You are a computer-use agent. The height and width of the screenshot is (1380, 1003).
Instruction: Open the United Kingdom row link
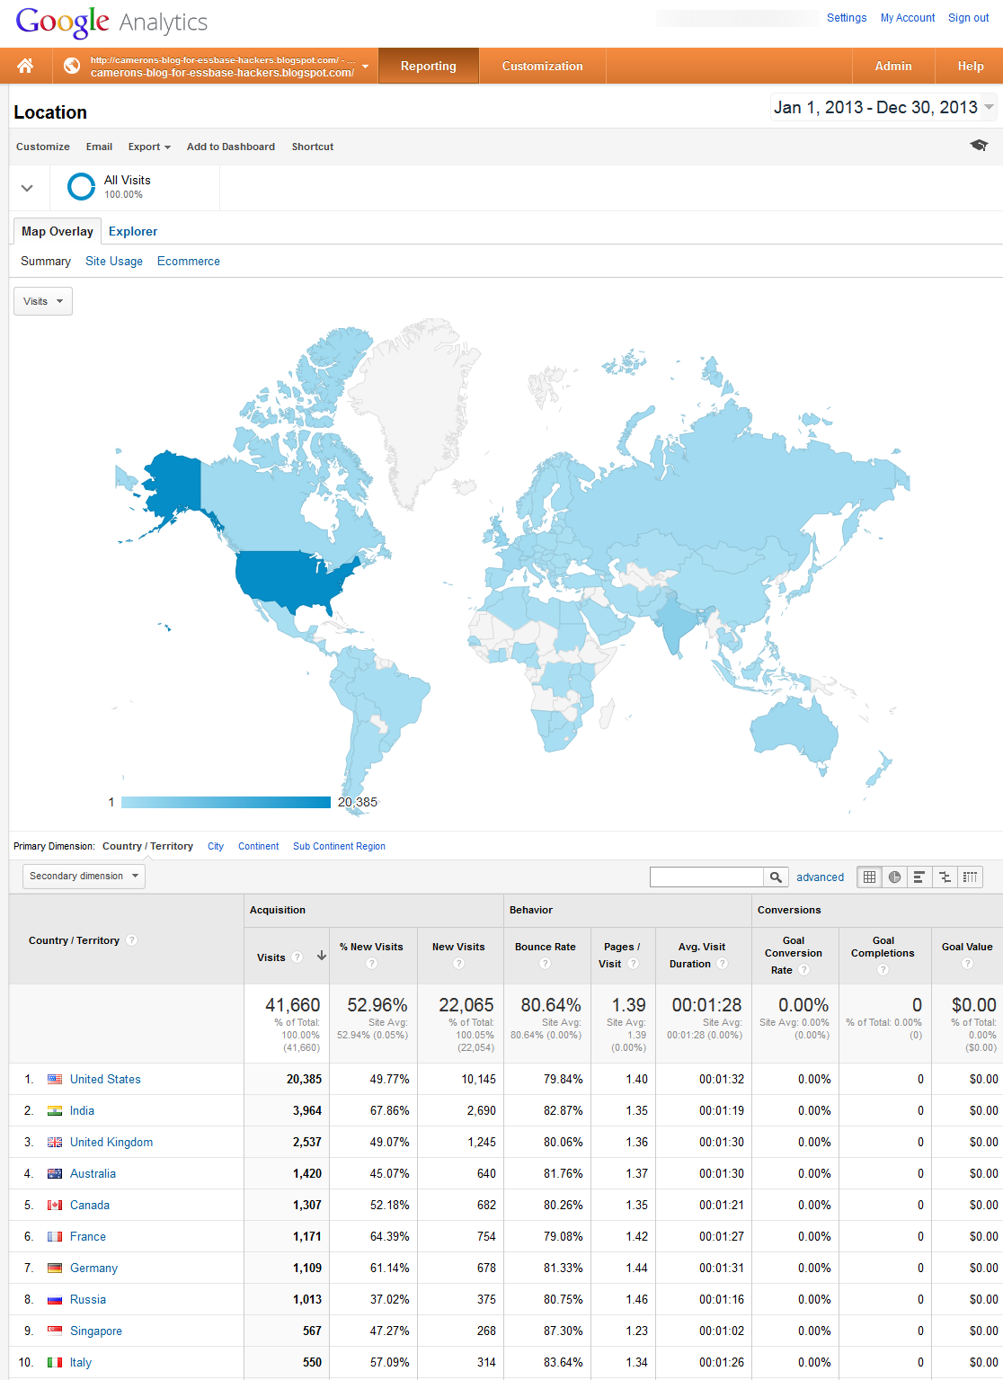pyautogui.click(x=111, y=1142)
